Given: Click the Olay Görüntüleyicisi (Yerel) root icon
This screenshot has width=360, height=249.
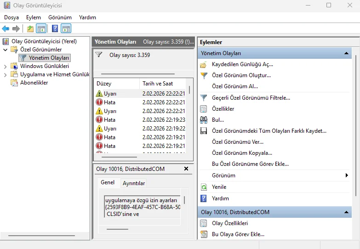Looking at the screenshot, I should (x=6, y=41).
